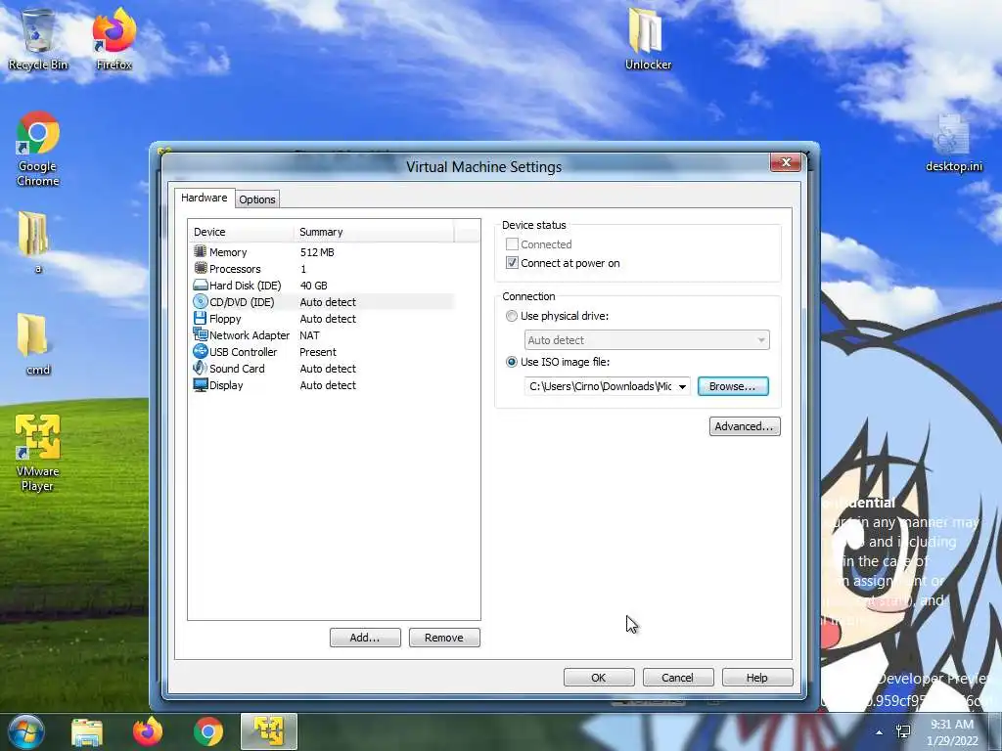1002x751 pixels.
Task: Switch to the Options tab
Action: (x=257, y=199)
